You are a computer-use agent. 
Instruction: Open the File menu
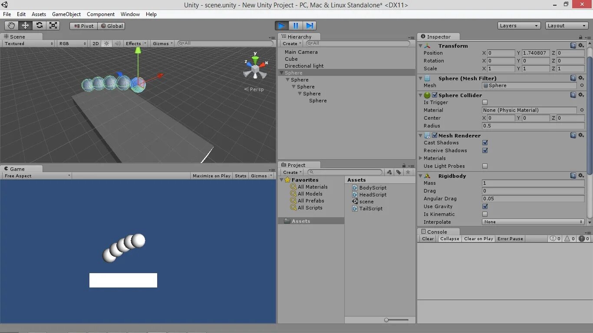coord(7,14)
